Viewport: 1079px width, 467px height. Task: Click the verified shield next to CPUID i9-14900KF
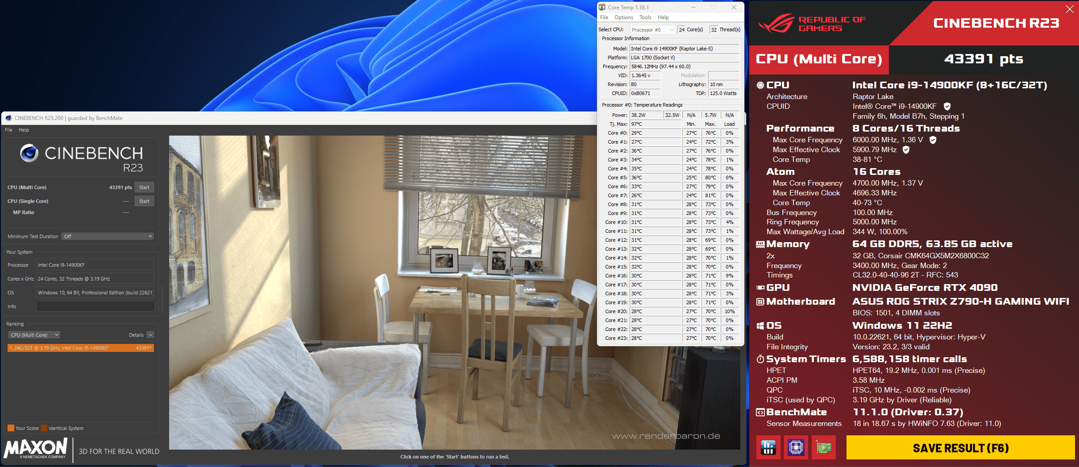(x=947, y=106)
